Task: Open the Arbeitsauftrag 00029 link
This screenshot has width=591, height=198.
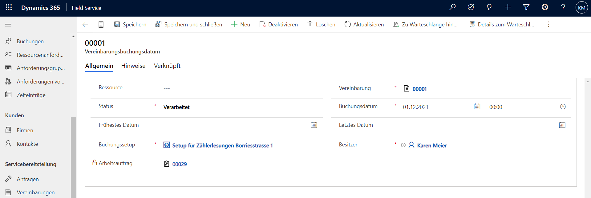Action: point(179,164)
